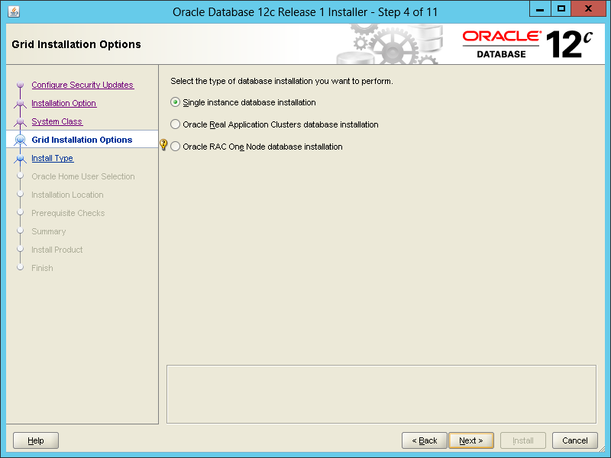Click the Java installer icon in title bar
This screenshot has height=458, width=611.
[14, 11]
